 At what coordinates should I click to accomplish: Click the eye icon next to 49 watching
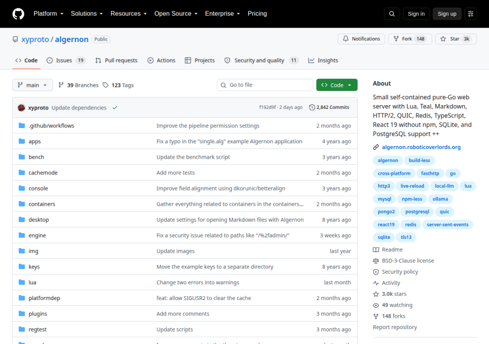click(x=376, y=305)
